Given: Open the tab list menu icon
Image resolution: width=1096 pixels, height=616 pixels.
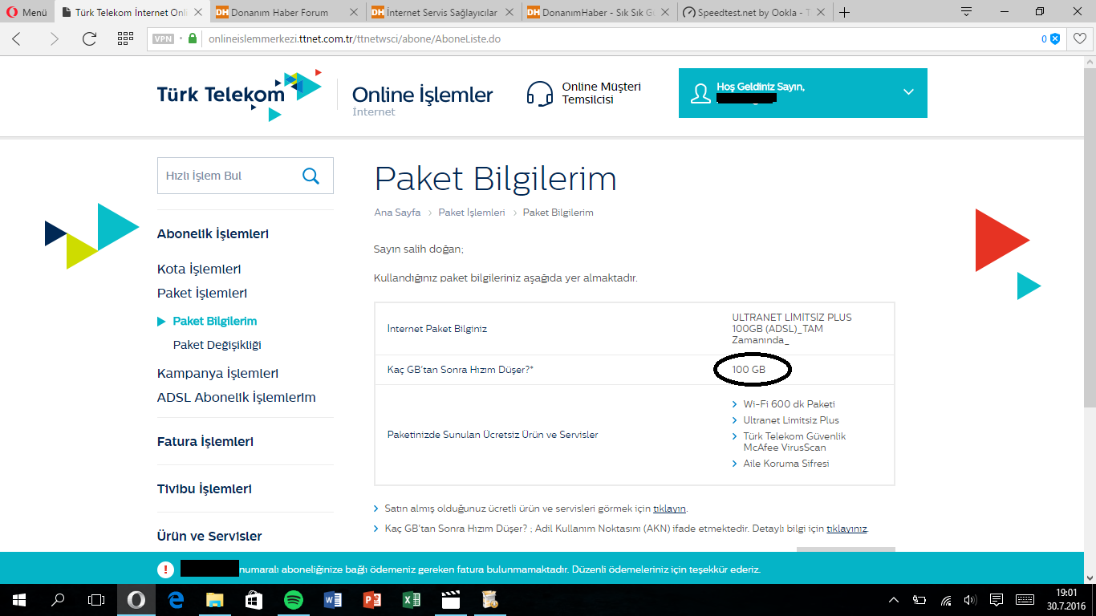Looking at the screenshot, I should pos(967,12).
